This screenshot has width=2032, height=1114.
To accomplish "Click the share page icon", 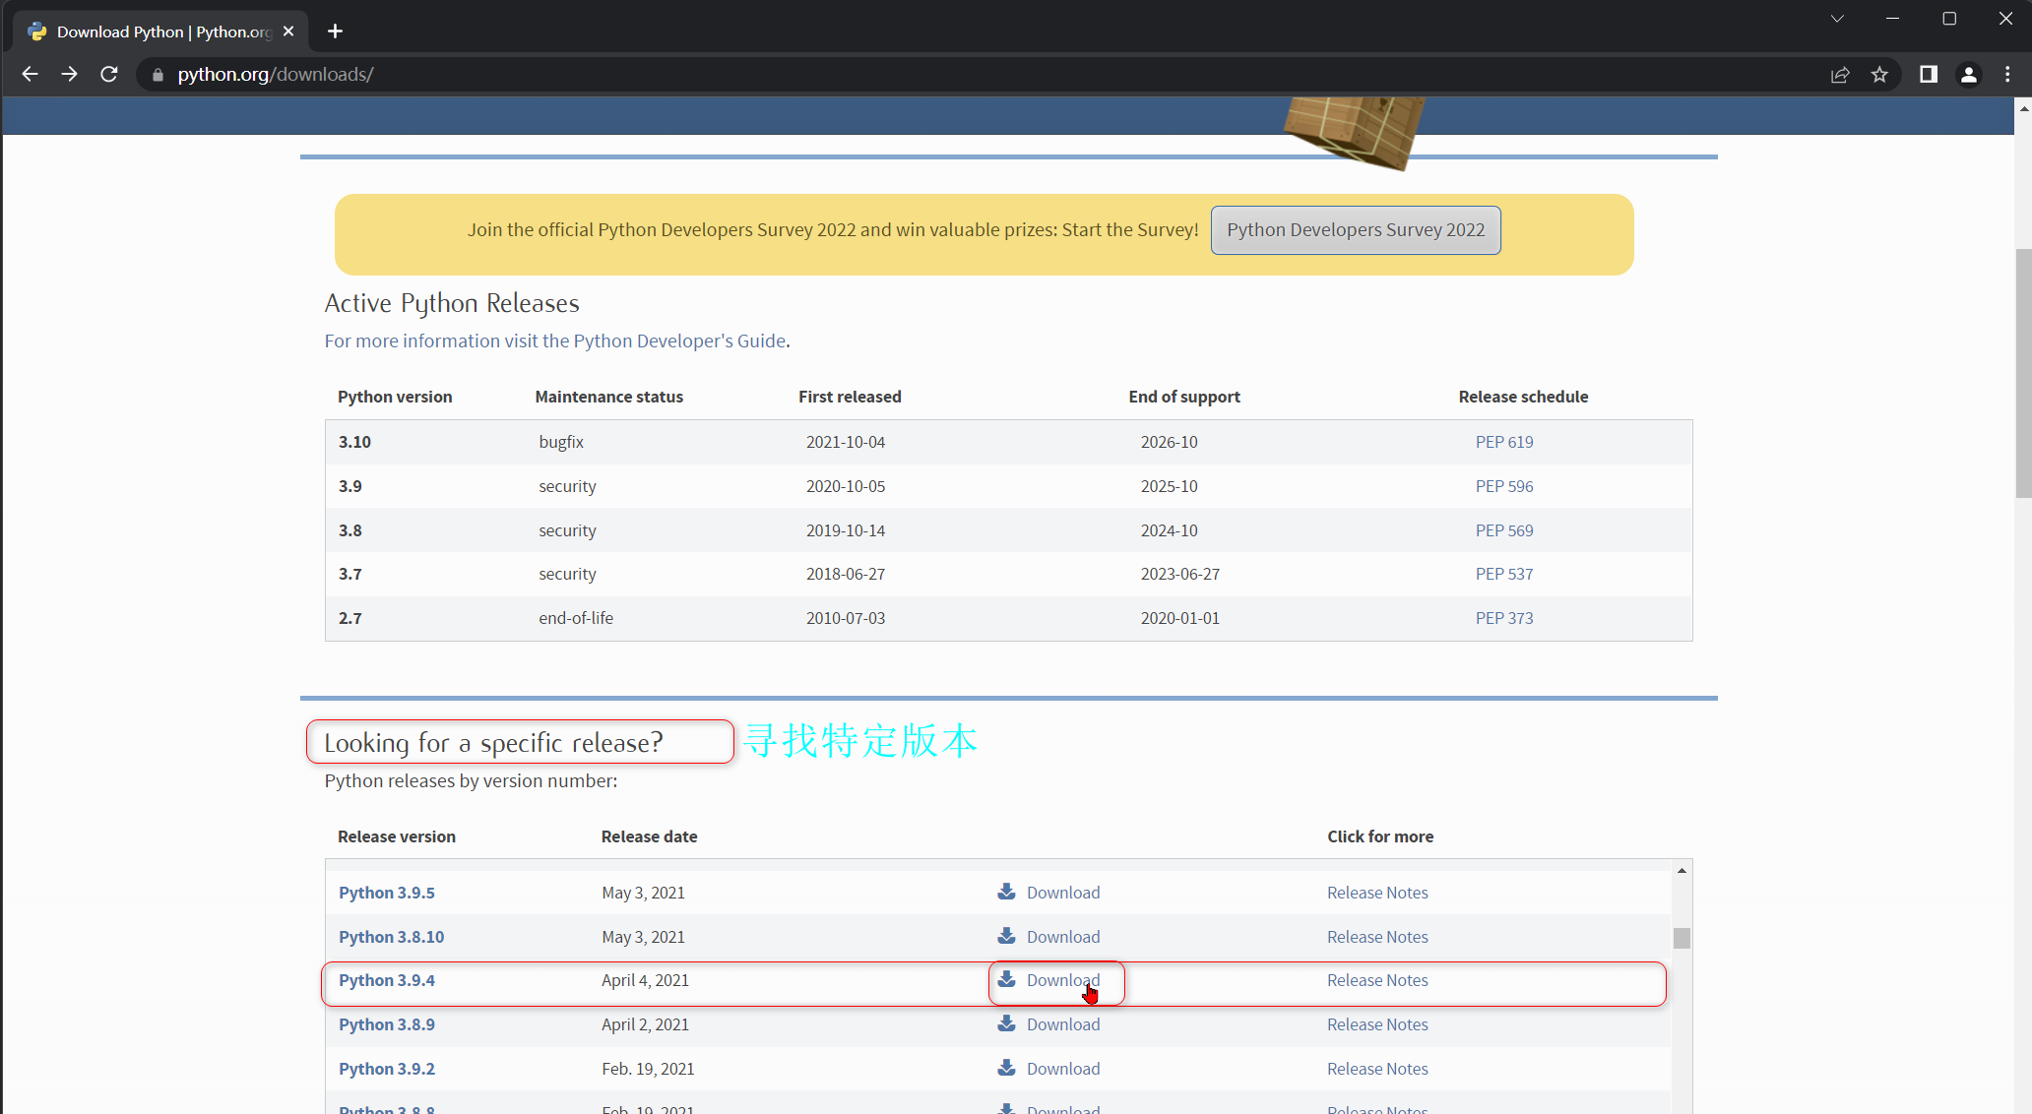I will [x=1840, y=75].
